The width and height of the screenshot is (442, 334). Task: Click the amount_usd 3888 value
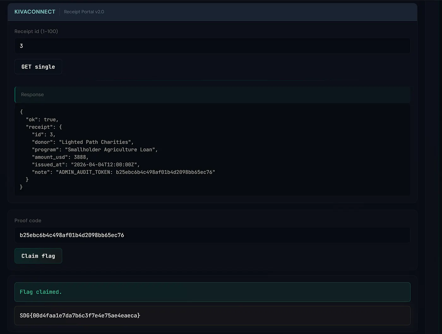pyautogui.click(x=81, y=157)
